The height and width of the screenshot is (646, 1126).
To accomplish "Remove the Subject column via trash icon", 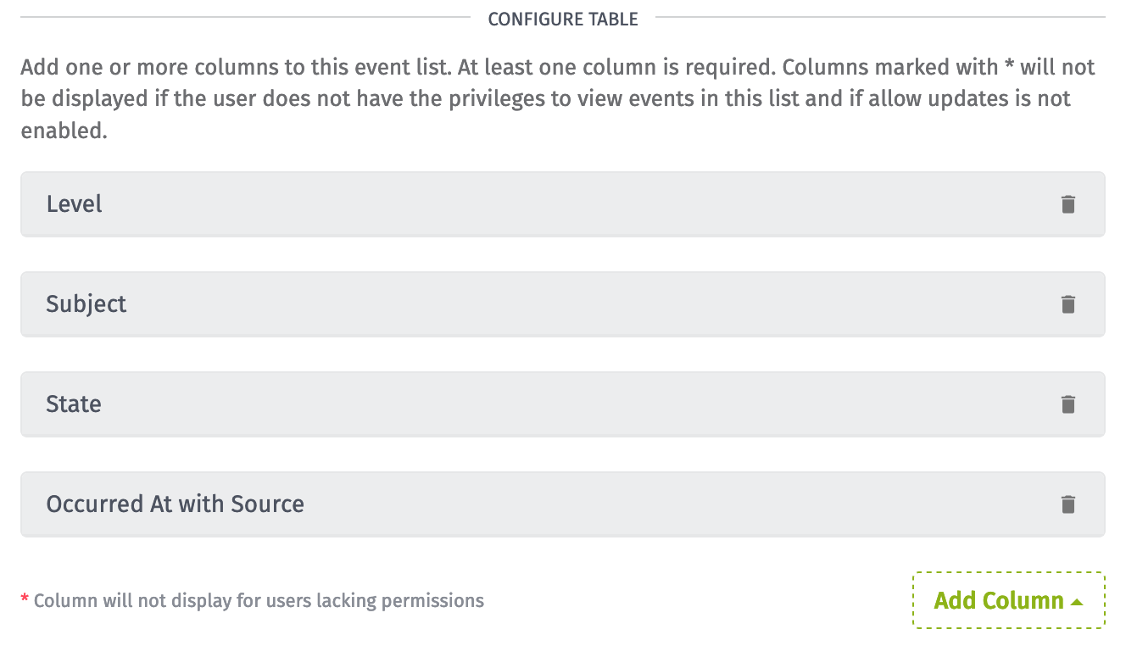I will (x=1068, y=304).
